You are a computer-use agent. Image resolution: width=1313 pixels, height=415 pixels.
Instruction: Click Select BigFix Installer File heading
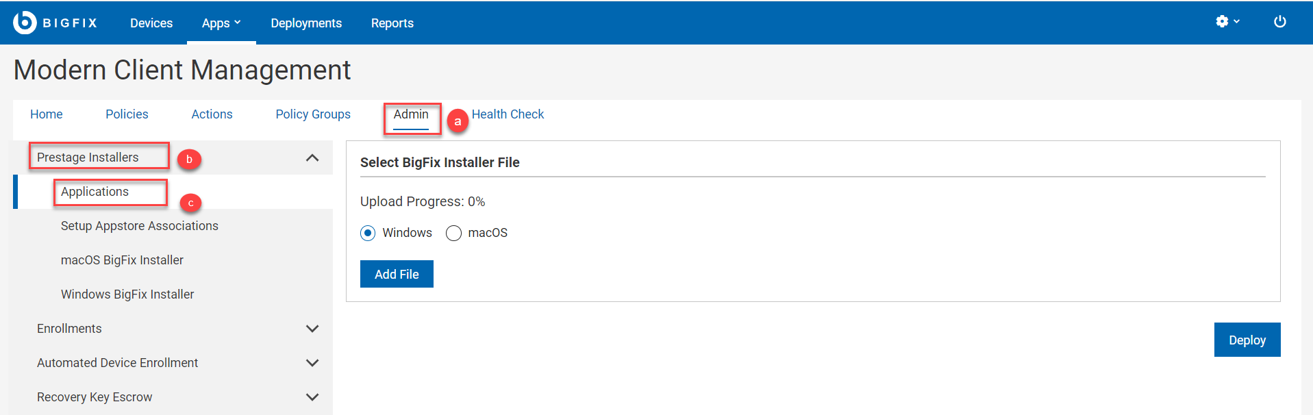[440, 162]
